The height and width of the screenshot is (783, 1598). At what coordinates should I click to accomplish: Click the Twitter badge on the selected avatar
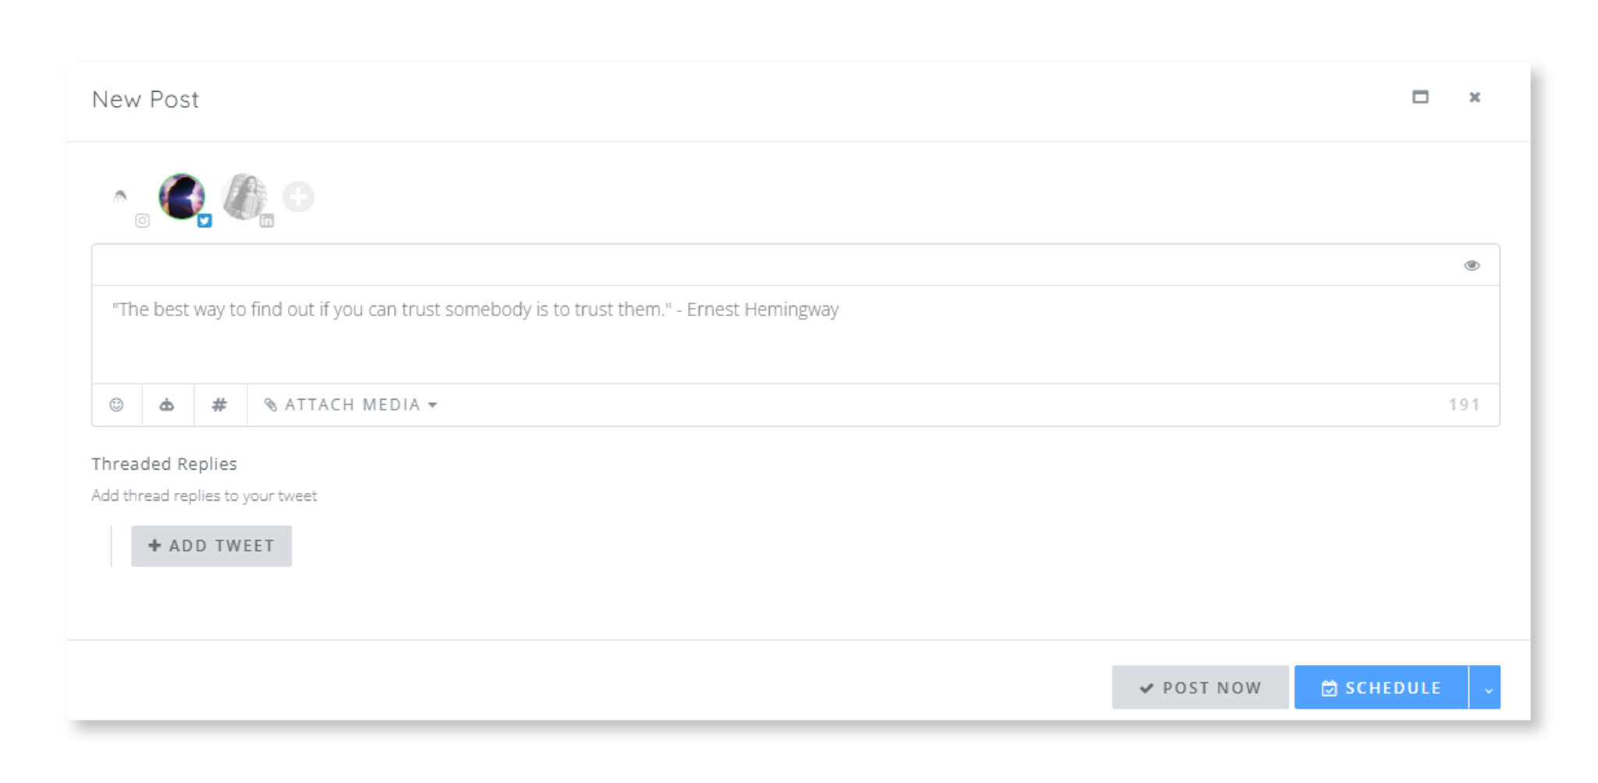(x=204, y=221)
